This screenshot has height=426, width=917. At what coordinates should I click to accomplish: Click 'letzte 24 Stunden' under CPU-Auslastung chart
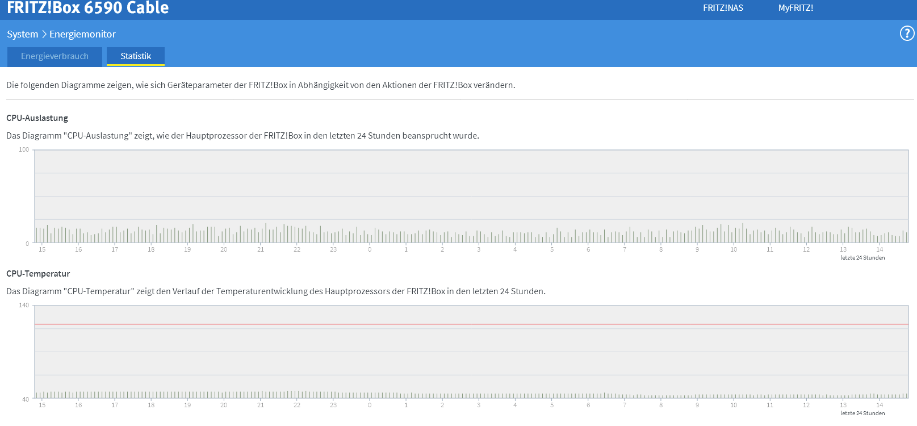pos(862,258)
